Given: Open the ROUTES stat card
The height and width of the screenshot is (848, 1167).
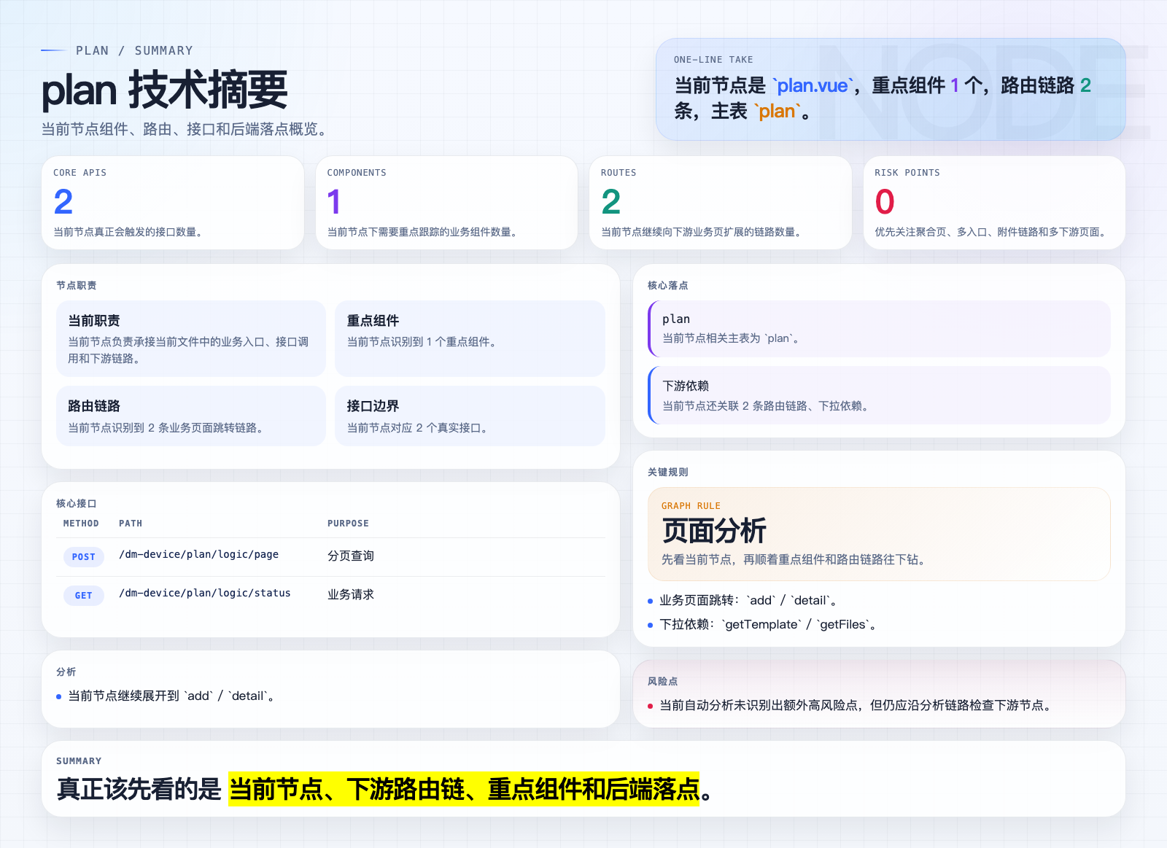Looking at the screenshot, I should click(x=721, y=203).
